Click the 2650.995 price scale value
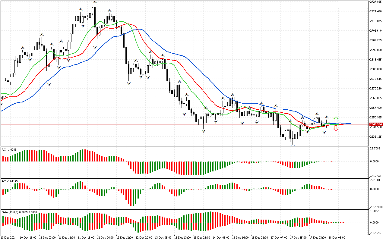Image resolution: width=386 pixels, height=241 pixels. point(376,117)
